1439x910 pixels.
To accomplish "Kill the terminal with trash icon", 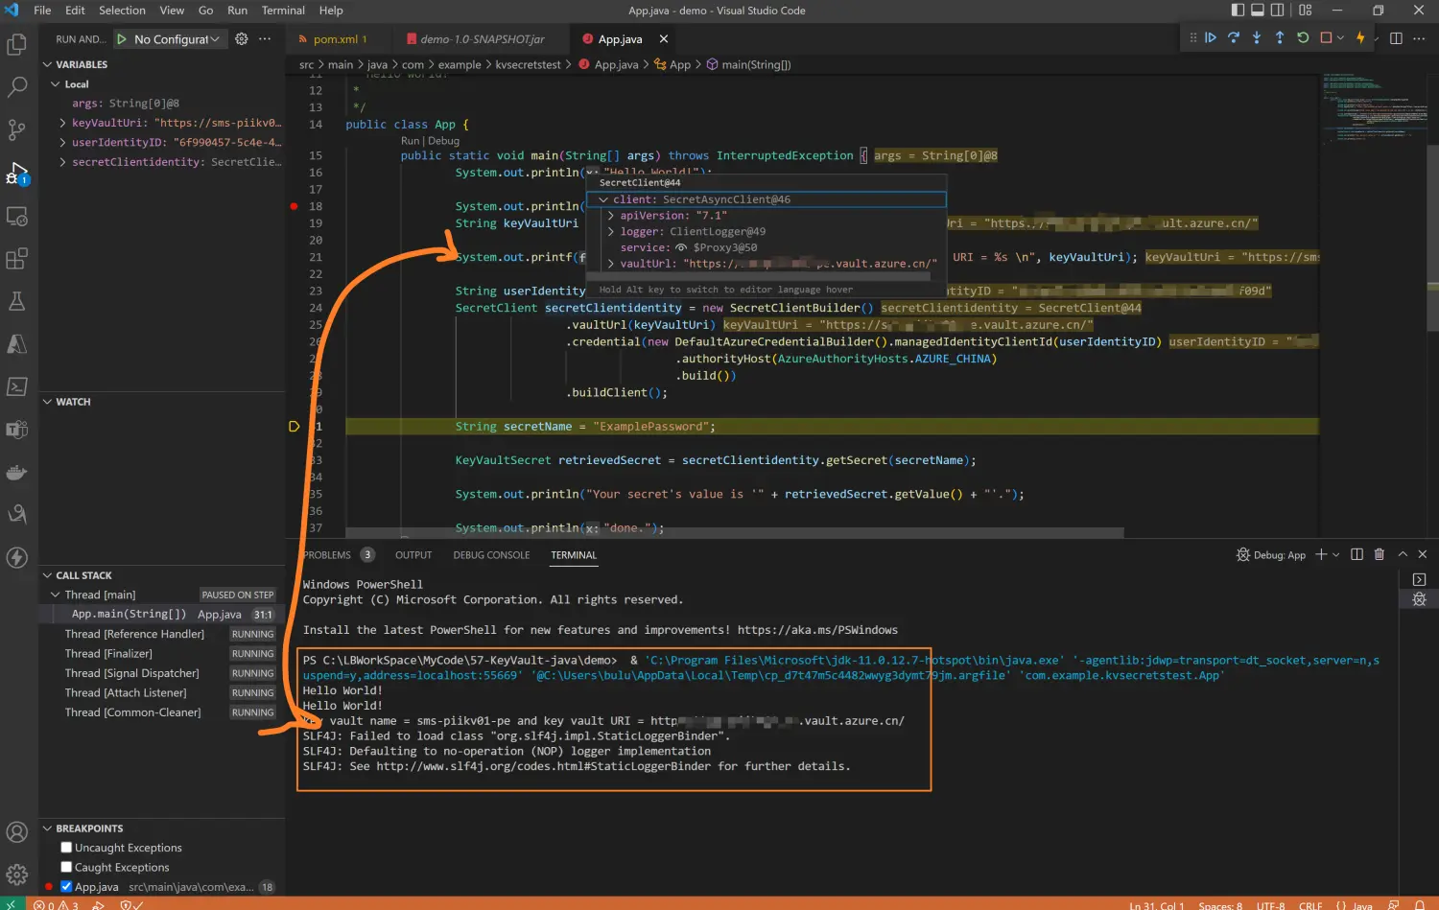I will click(1380, 554).
